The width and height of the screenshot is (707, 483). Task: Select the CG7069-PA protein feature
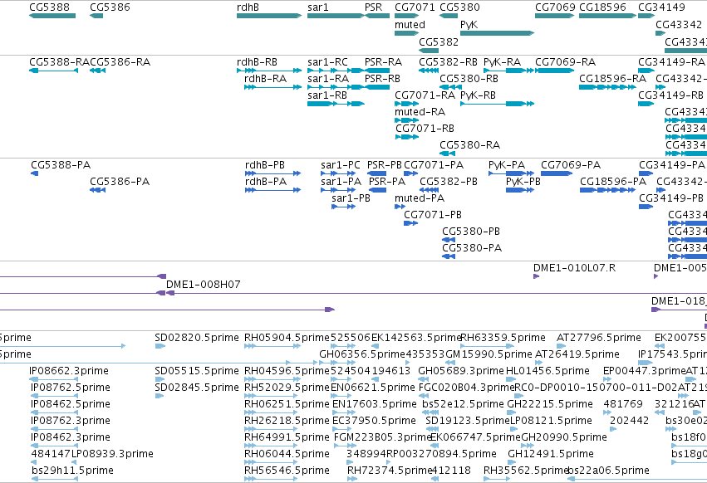557,173
